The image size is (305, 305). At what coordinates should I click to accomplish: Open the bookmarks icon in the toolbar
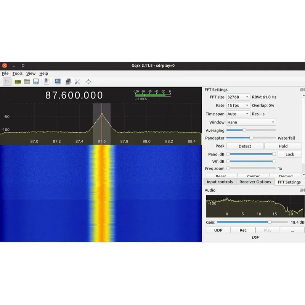tap(47, 81)
